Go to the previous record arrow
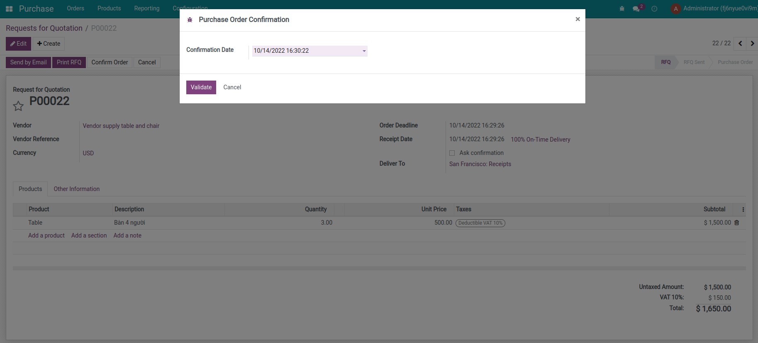758x343 pixels. [740, 44]
